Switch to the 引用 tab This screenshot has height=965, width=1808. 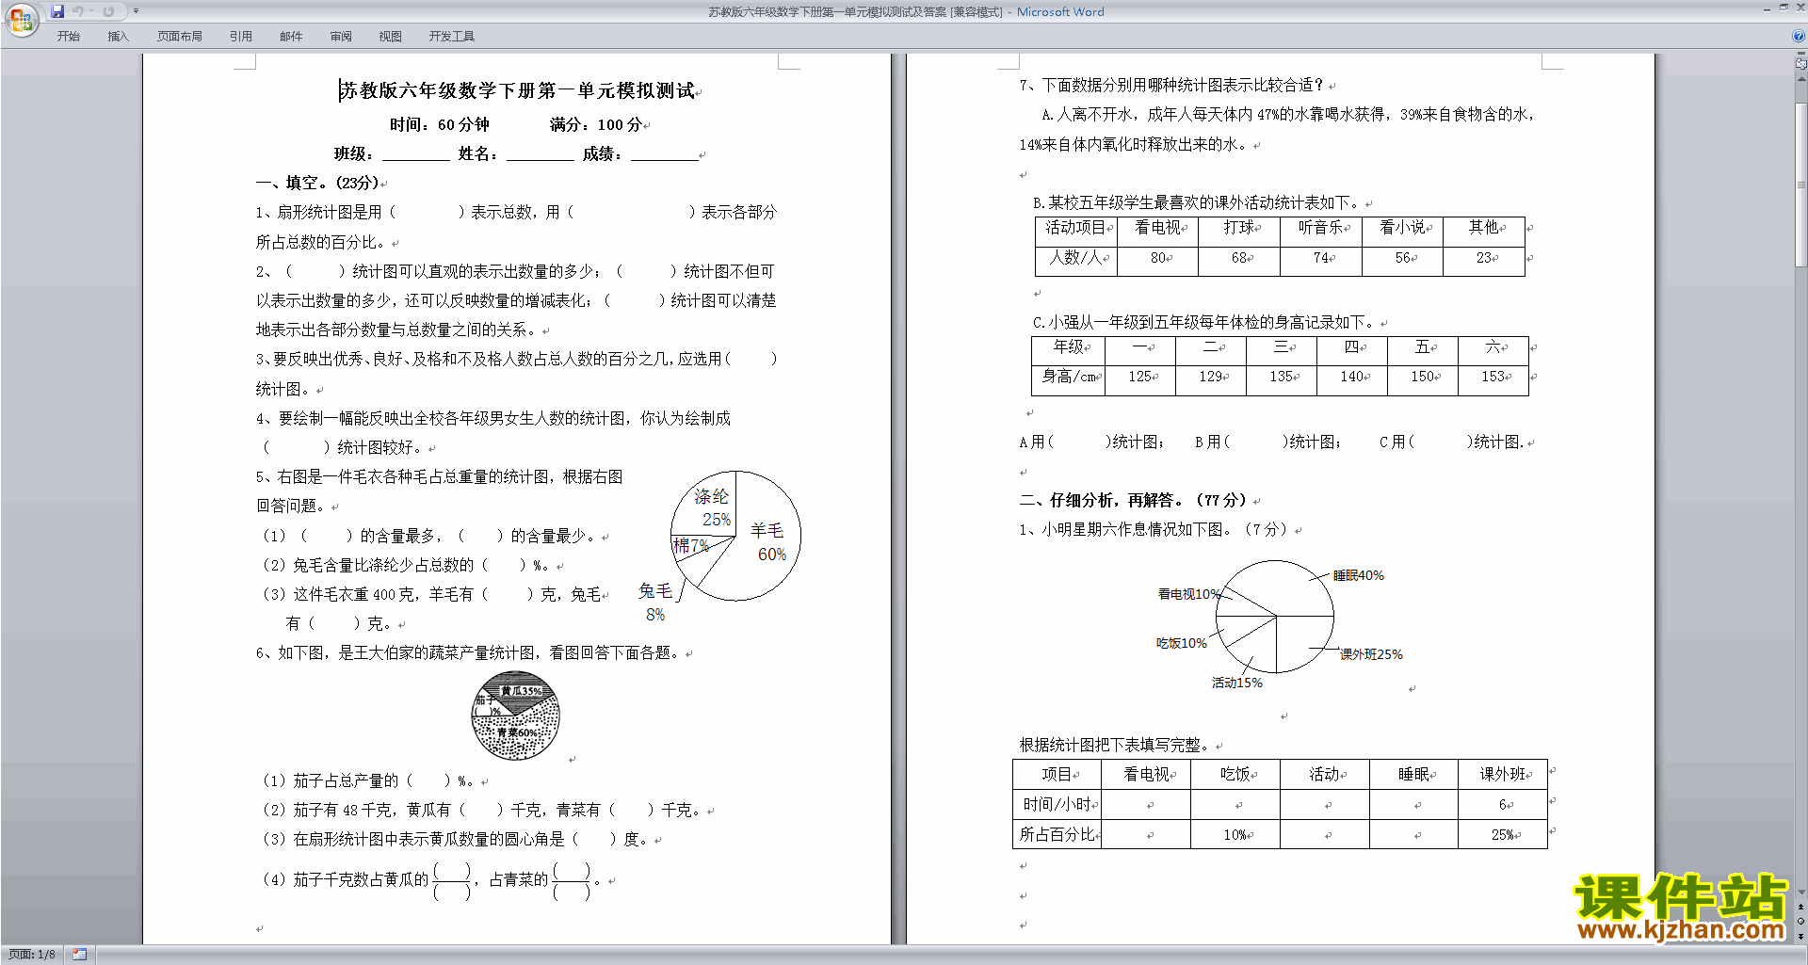[241, 37]
